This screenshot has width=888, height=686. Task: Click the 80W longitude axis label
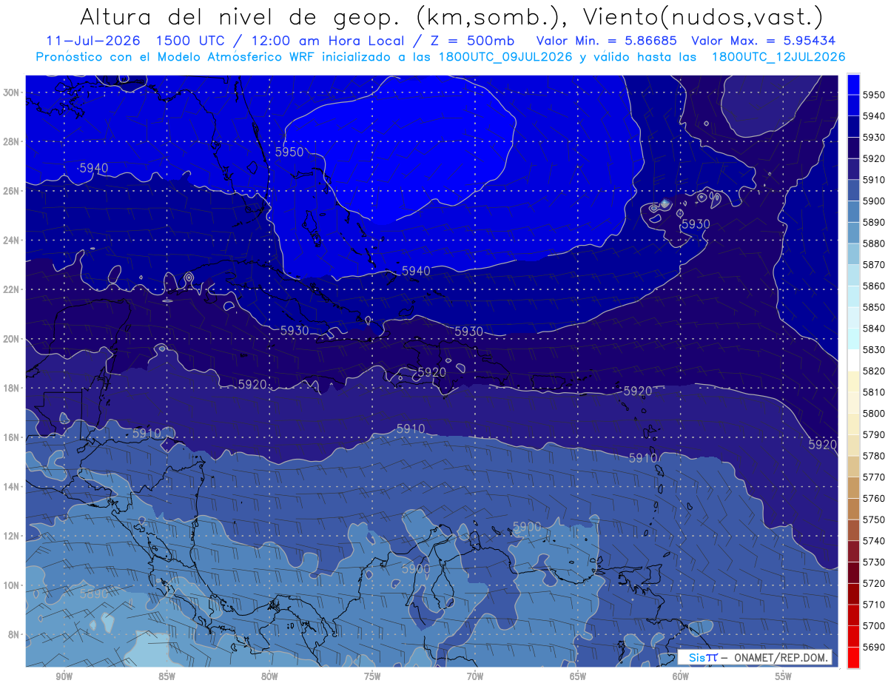click(x=269, y=676)
